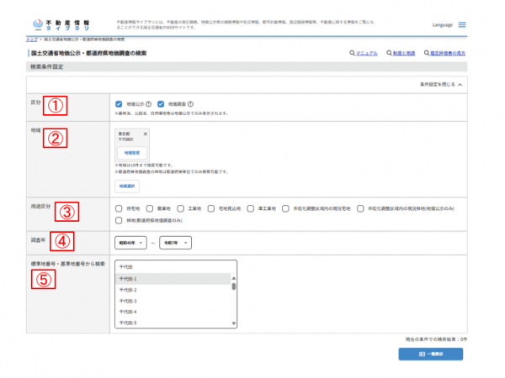Open the Language menu

(448, 24)
